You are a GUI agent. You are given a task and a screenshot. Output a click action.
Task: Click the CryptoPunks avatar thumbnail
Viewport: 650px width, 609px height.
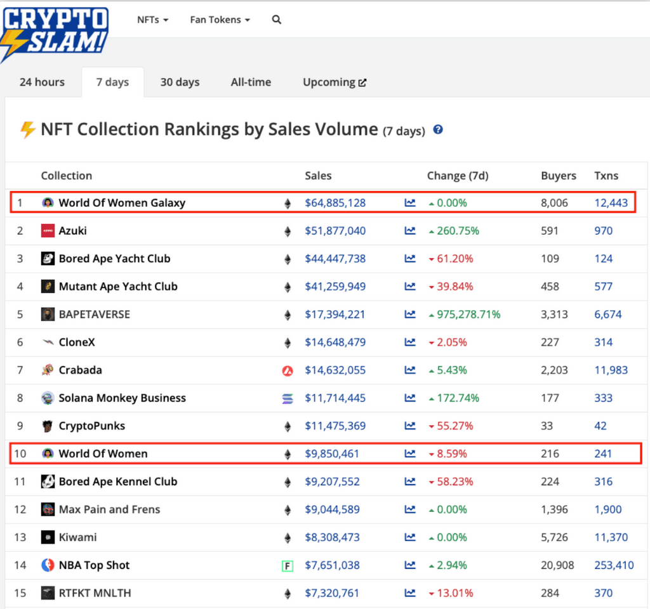pos(48,426)
